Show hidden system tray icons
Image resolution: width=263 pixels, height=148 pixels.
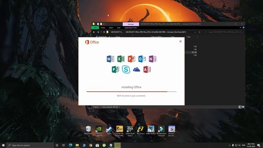pos(230,145)
